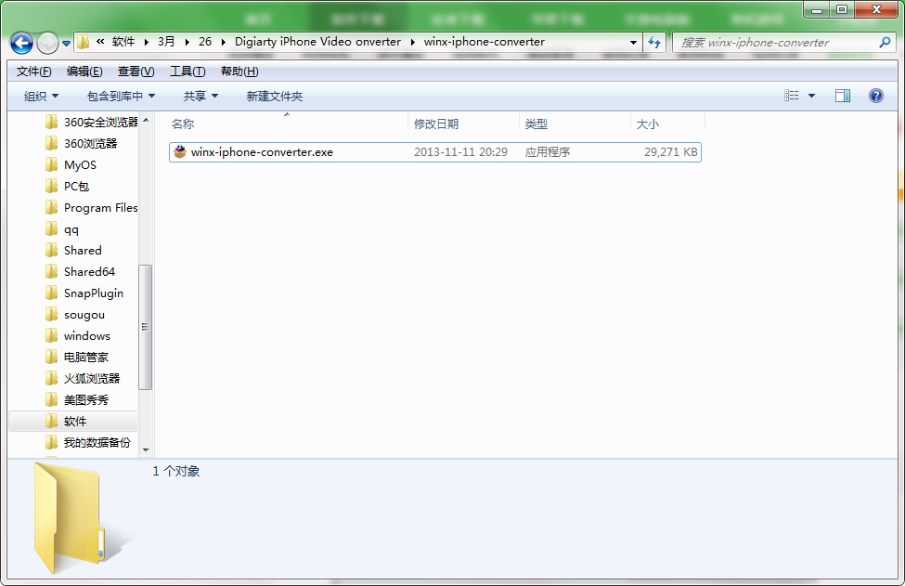Open the more view options arrow
Screen dimensions: 905x586
[811, 96]
